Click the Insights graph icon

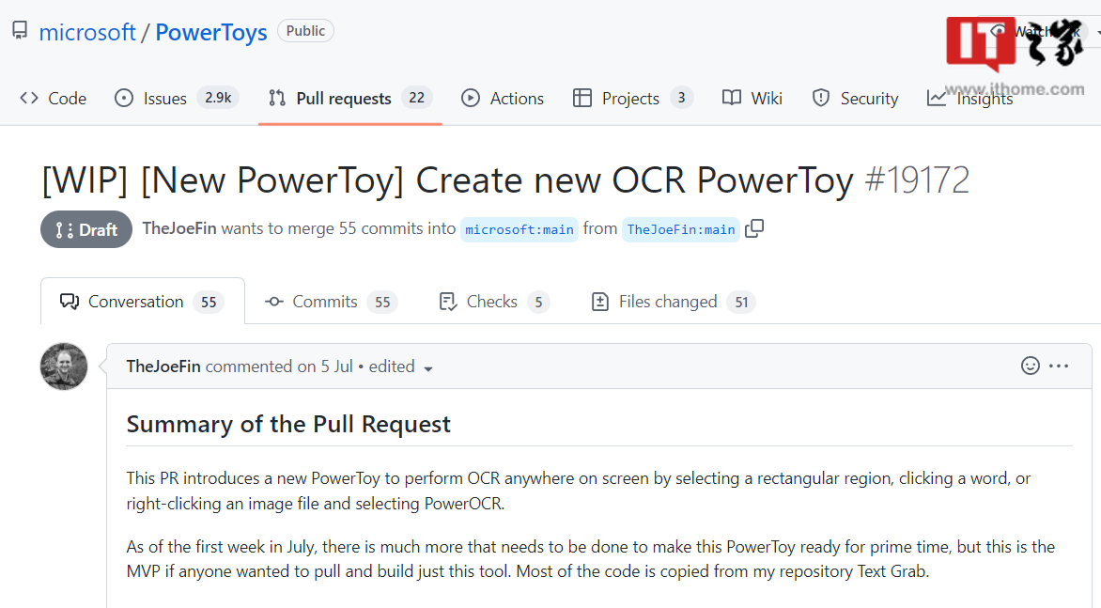pos(937,98)
